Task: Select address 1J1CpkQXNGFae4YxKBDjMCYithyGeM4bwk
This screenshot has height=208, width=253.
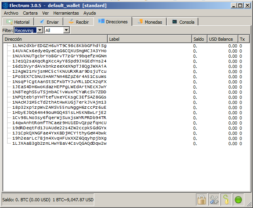Action: pyautogui.click(x=59, y=134)
